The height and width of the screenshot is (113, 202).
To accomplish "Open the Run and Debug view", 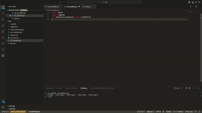I will tap(3, 25).
